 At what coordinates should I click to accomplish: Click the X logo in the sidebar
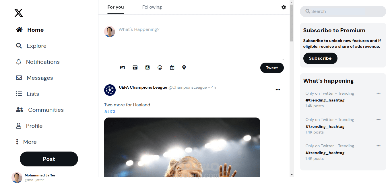pos(19,13)
